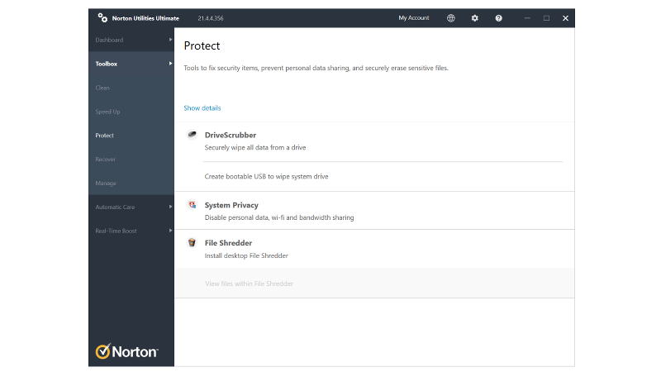Click Securely wipe all data from a drive
Viewport: 661px width, 372px height.
[255, 147]
